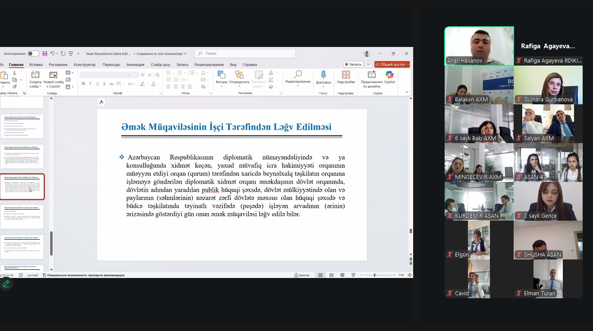Switch to the Анимация tab
Image resolution: width=593 pixels, height=331 pixels.
(135, 65)
